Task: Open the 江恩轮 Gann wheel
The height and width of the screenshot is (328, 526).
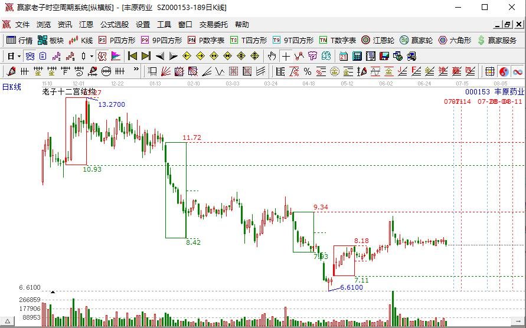Action: 378,40
